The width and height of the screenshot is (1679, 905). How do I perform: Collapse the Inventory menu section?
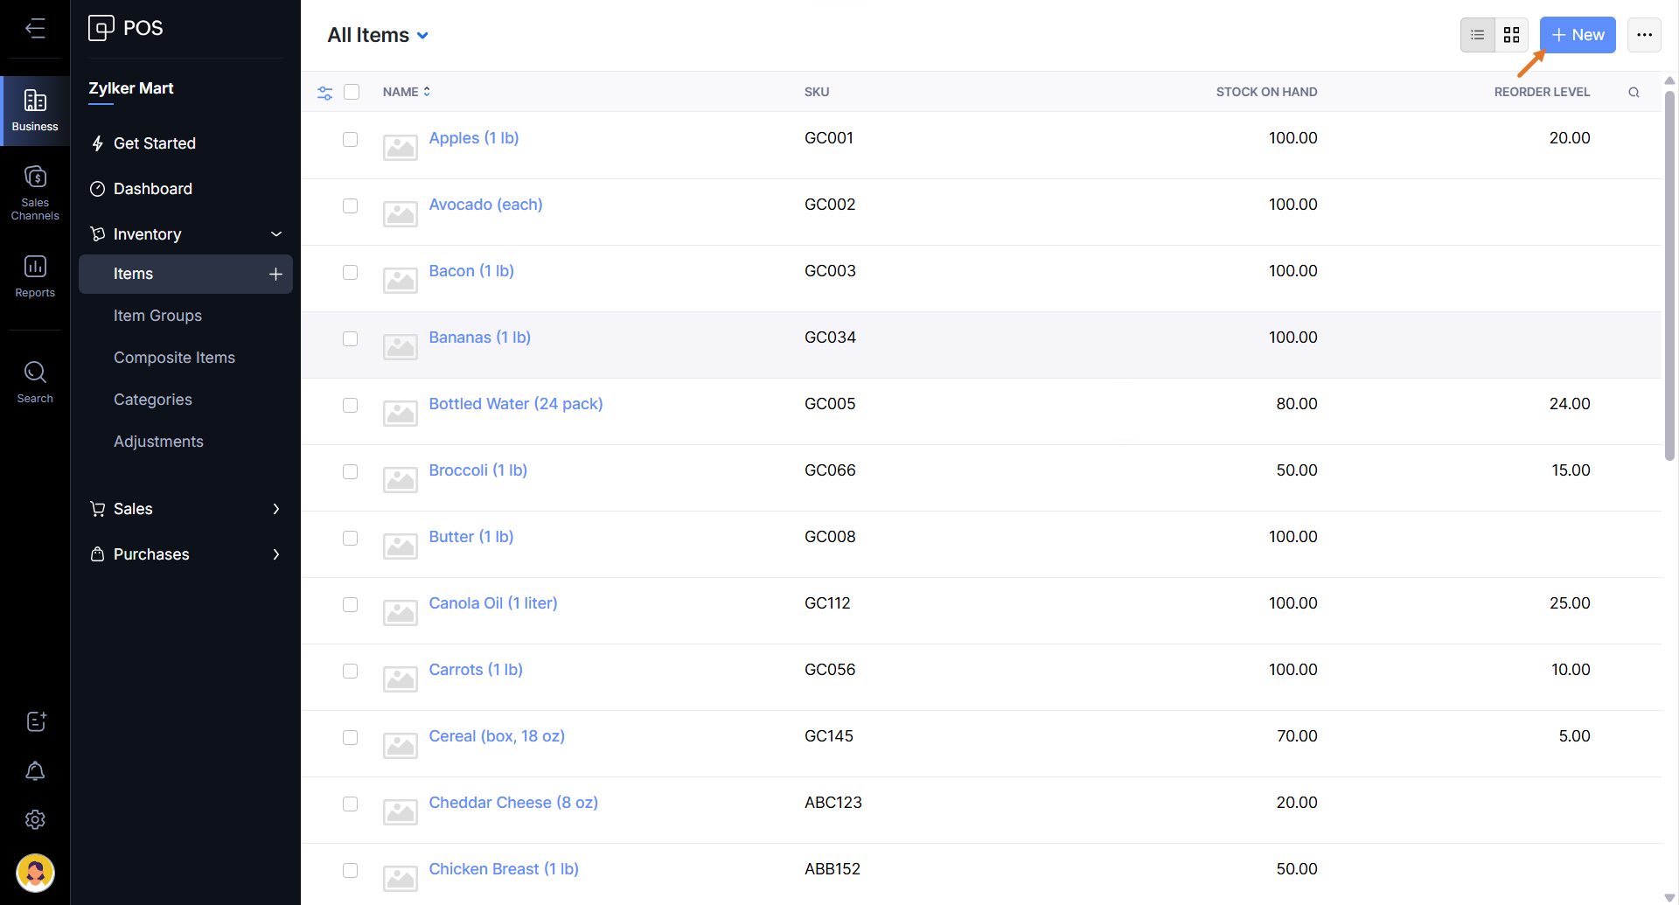[x=275, y=234]
